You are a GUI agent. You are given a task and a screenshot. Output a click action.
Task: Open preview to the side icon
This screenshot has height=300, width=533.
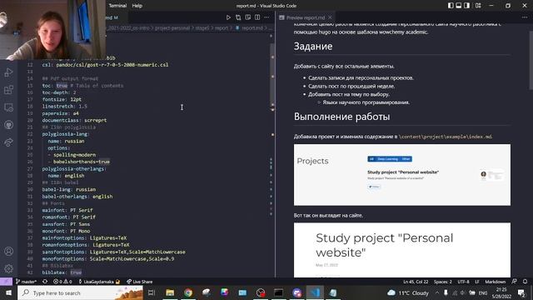tap(248, 17)
